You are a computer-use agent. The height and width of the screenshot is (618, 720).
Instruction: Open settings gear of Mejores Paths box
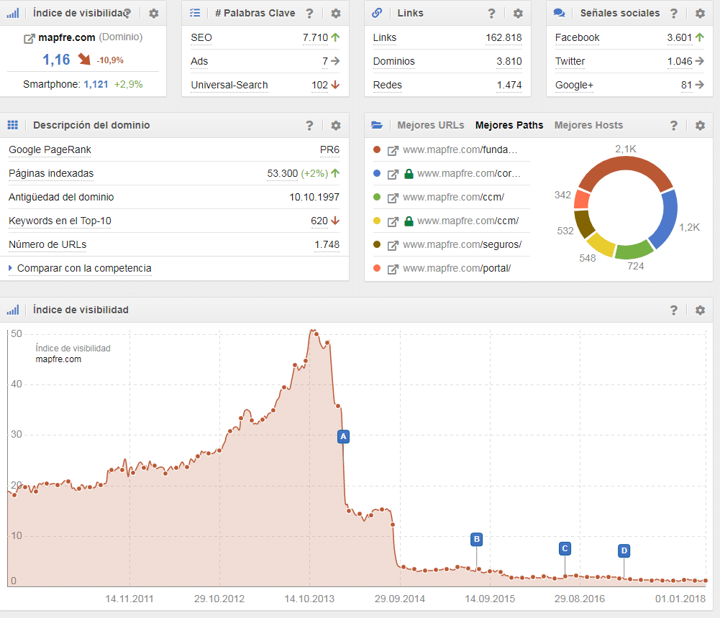coord(700,125)
